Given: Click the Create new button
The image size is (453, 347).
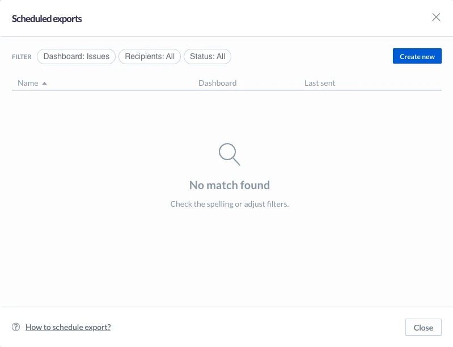Looking at the screenshot, I should pos(417,56).
